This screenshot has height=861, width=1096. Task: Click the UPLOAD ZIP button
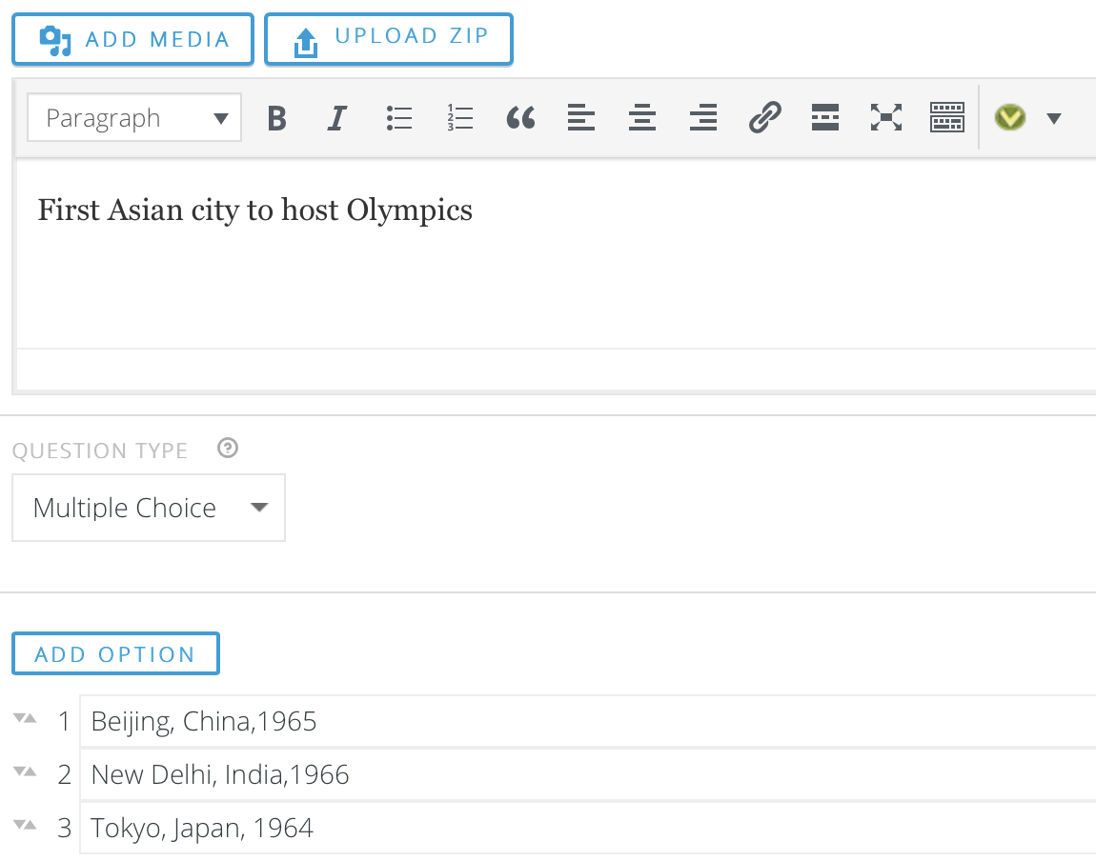[x=388, y=39]
